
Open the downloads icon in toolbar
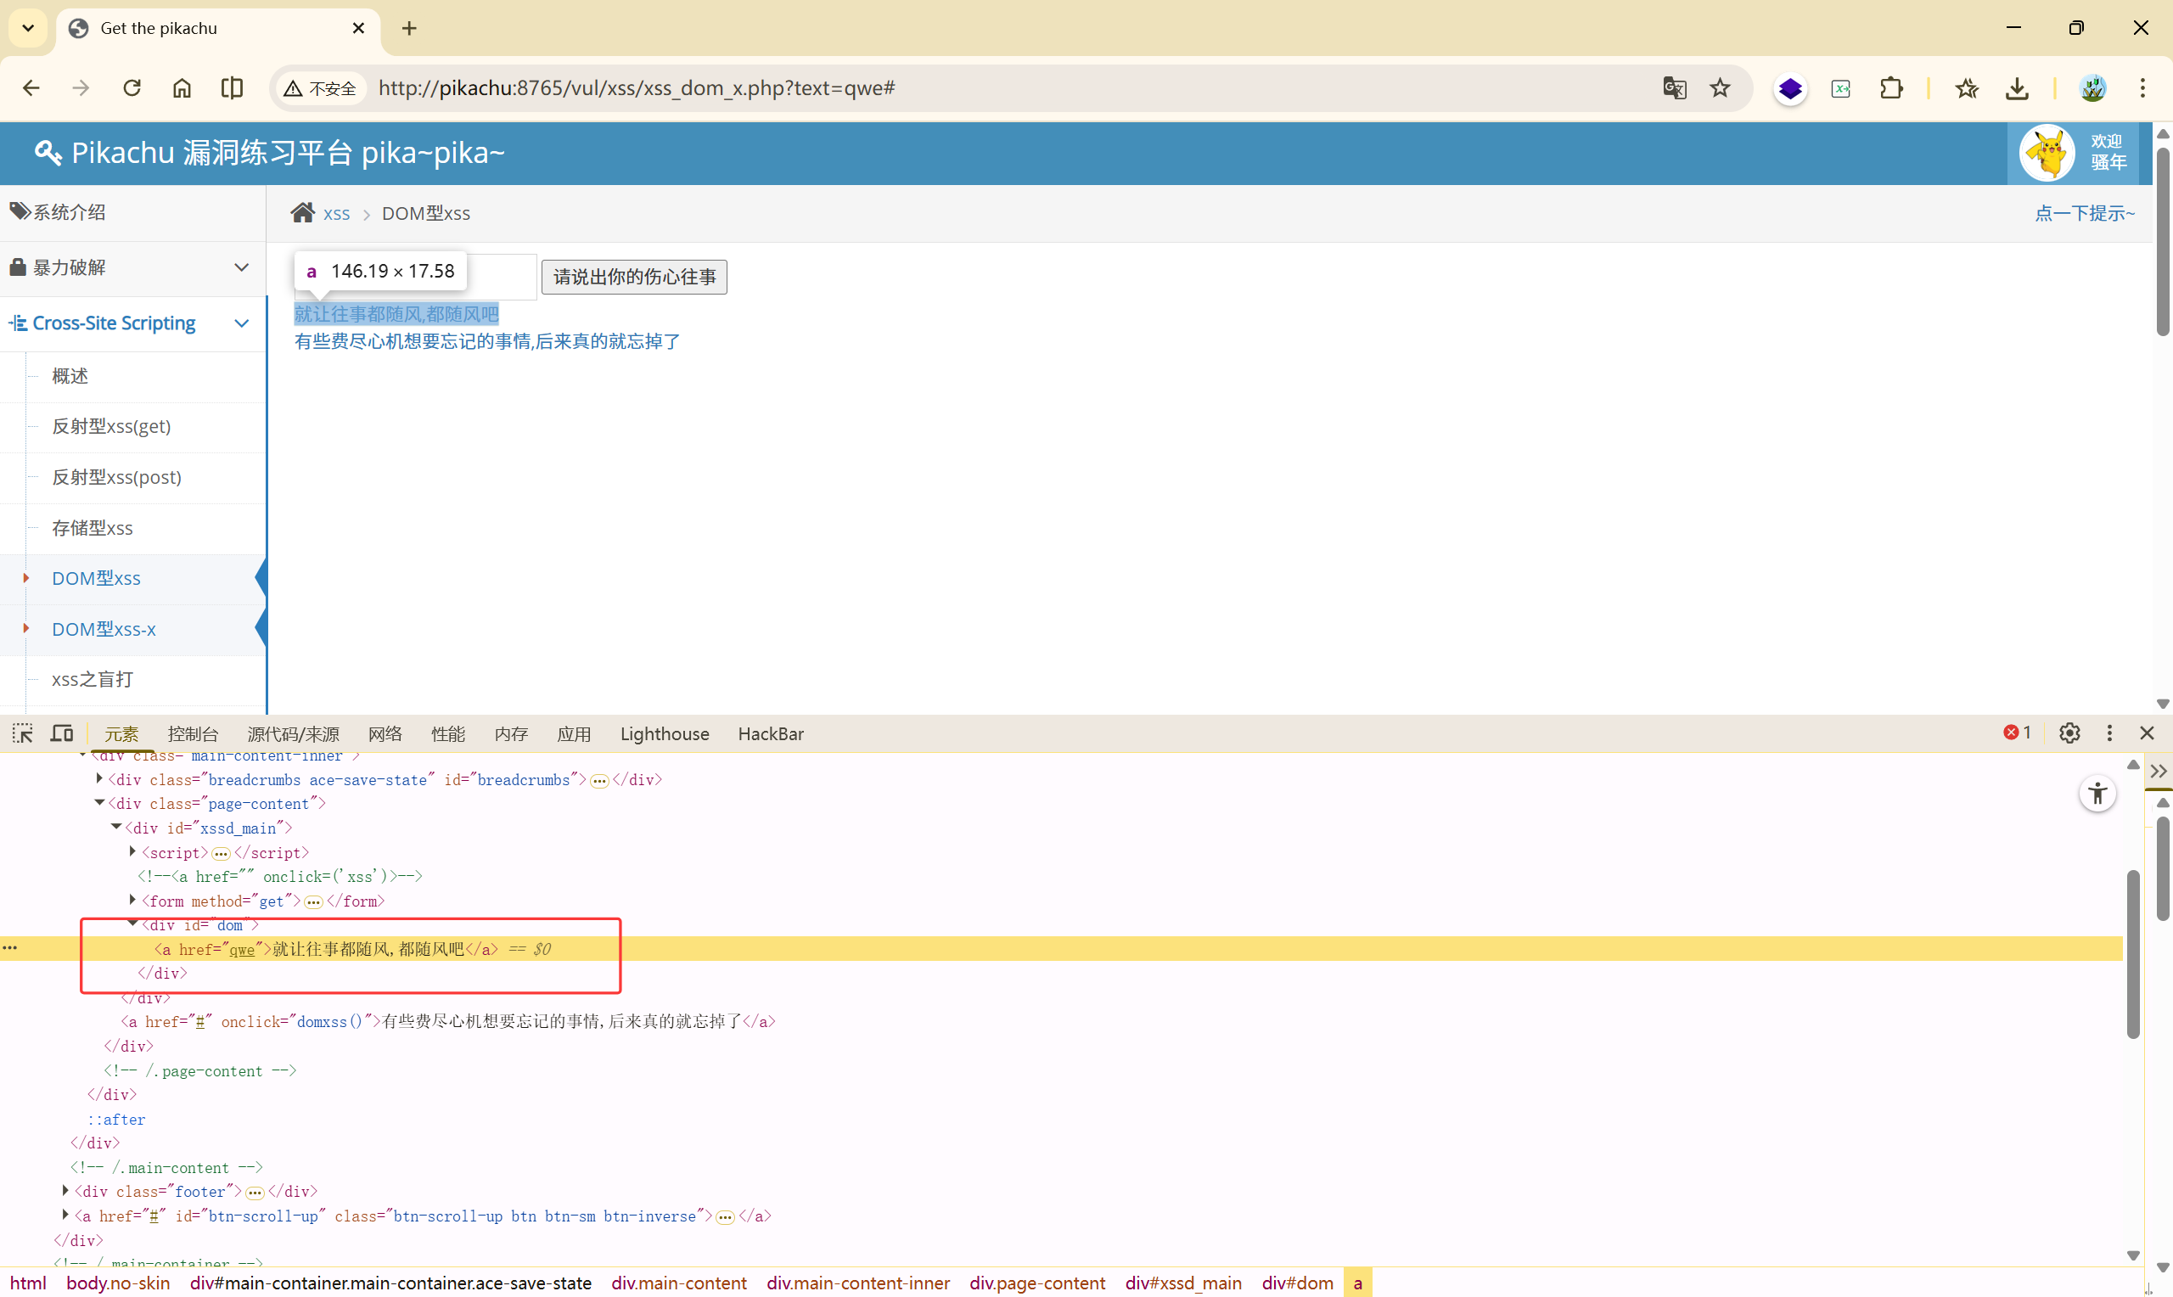click(x=2017, y=88)
